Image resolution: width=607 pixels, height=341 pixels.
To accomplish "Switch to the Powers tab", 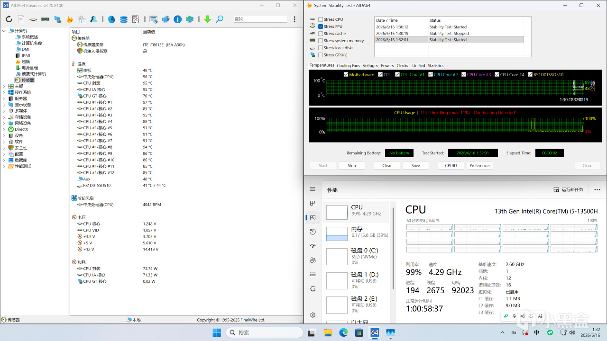I will coord(387,66).
